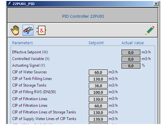
Task: Click Actuating Signal (Y) percent value box
Action: pyautogui.click(x=131, y=66)
